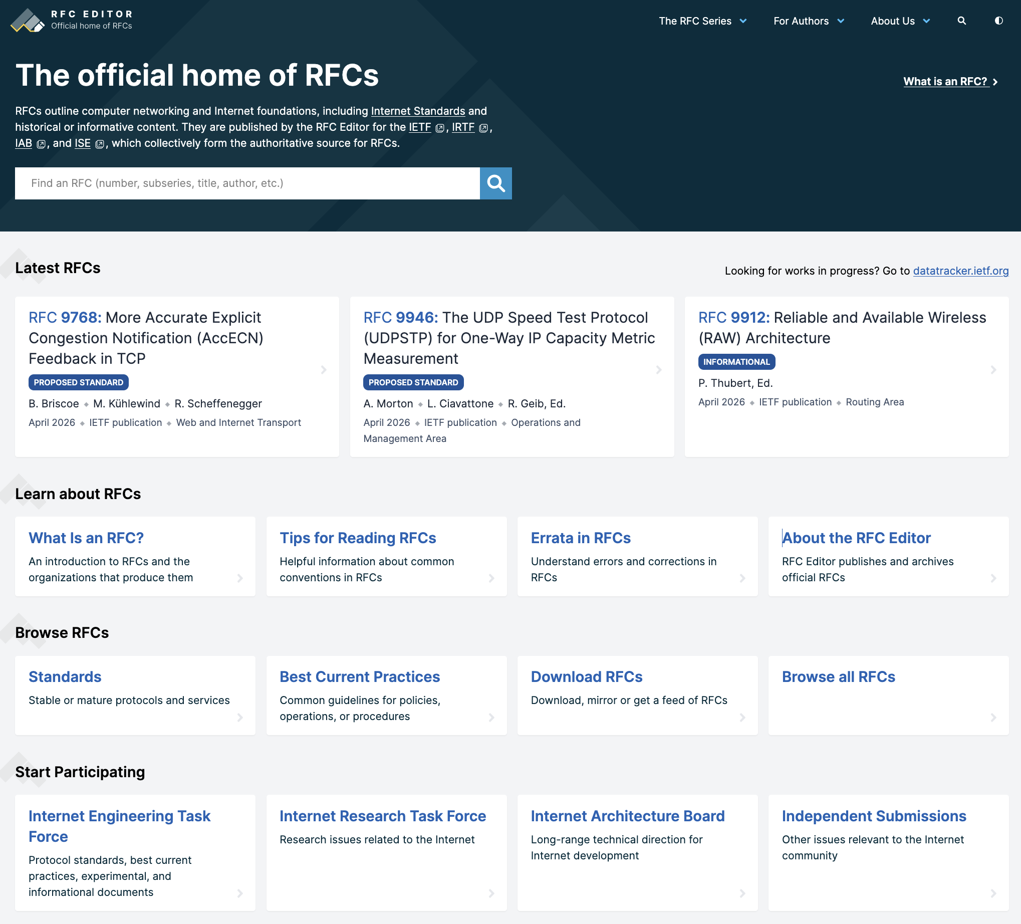Image resolution: width=1021 pixels, height=924 pixels.
Task: Open RFC 9946 UDP Speed Test title
Action: 509,338
